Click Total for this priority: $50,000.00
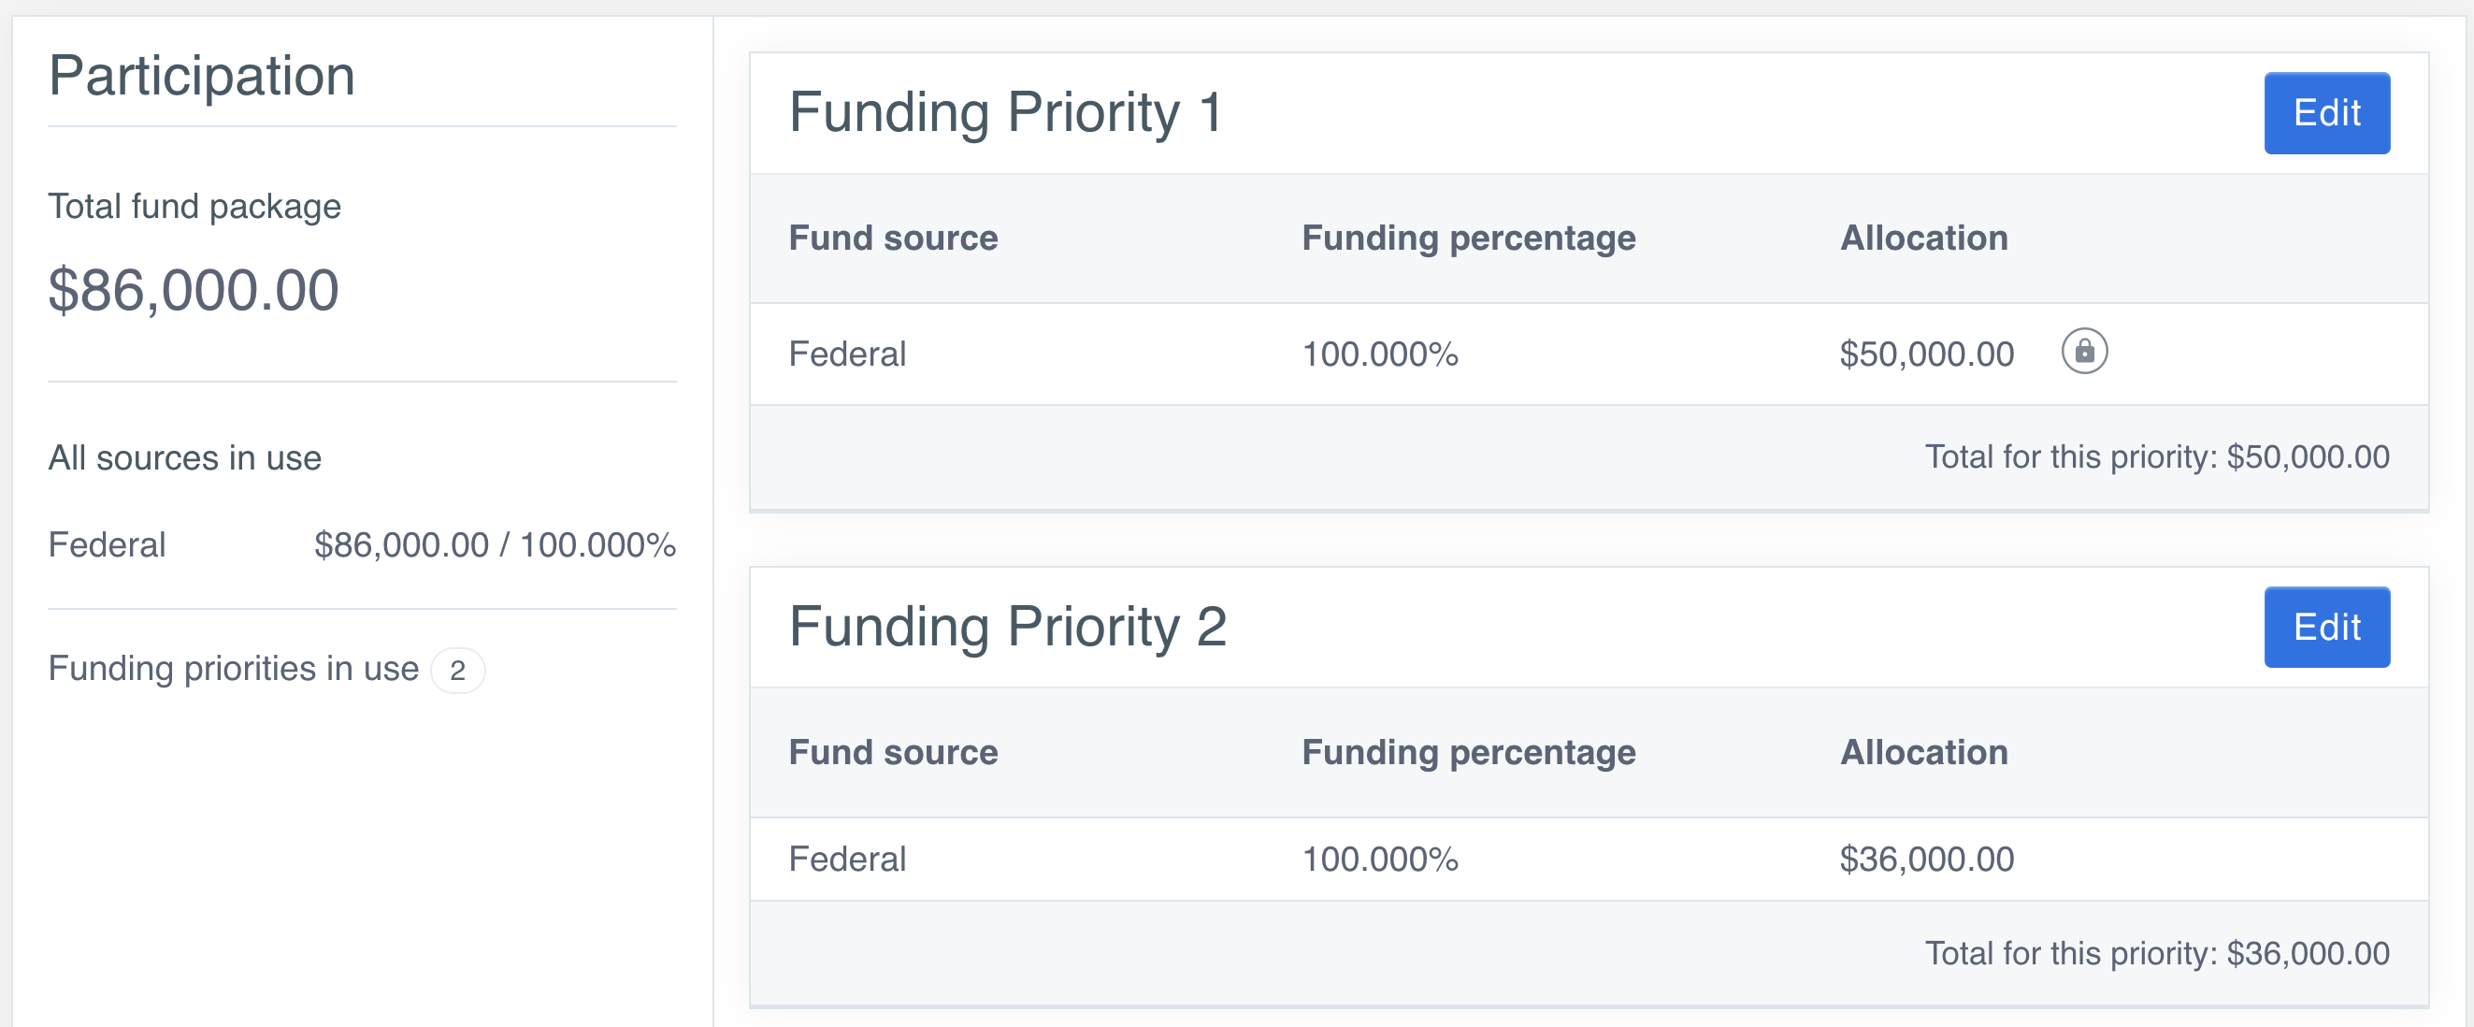2474x1027 pixels. [2156, 456]
